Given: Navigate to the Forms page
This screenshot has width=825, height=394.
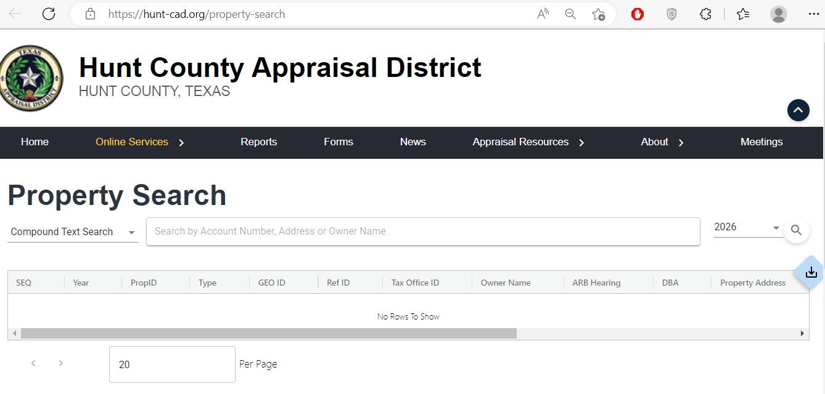Looking at the screenshot, I should [x=338, y=142].
